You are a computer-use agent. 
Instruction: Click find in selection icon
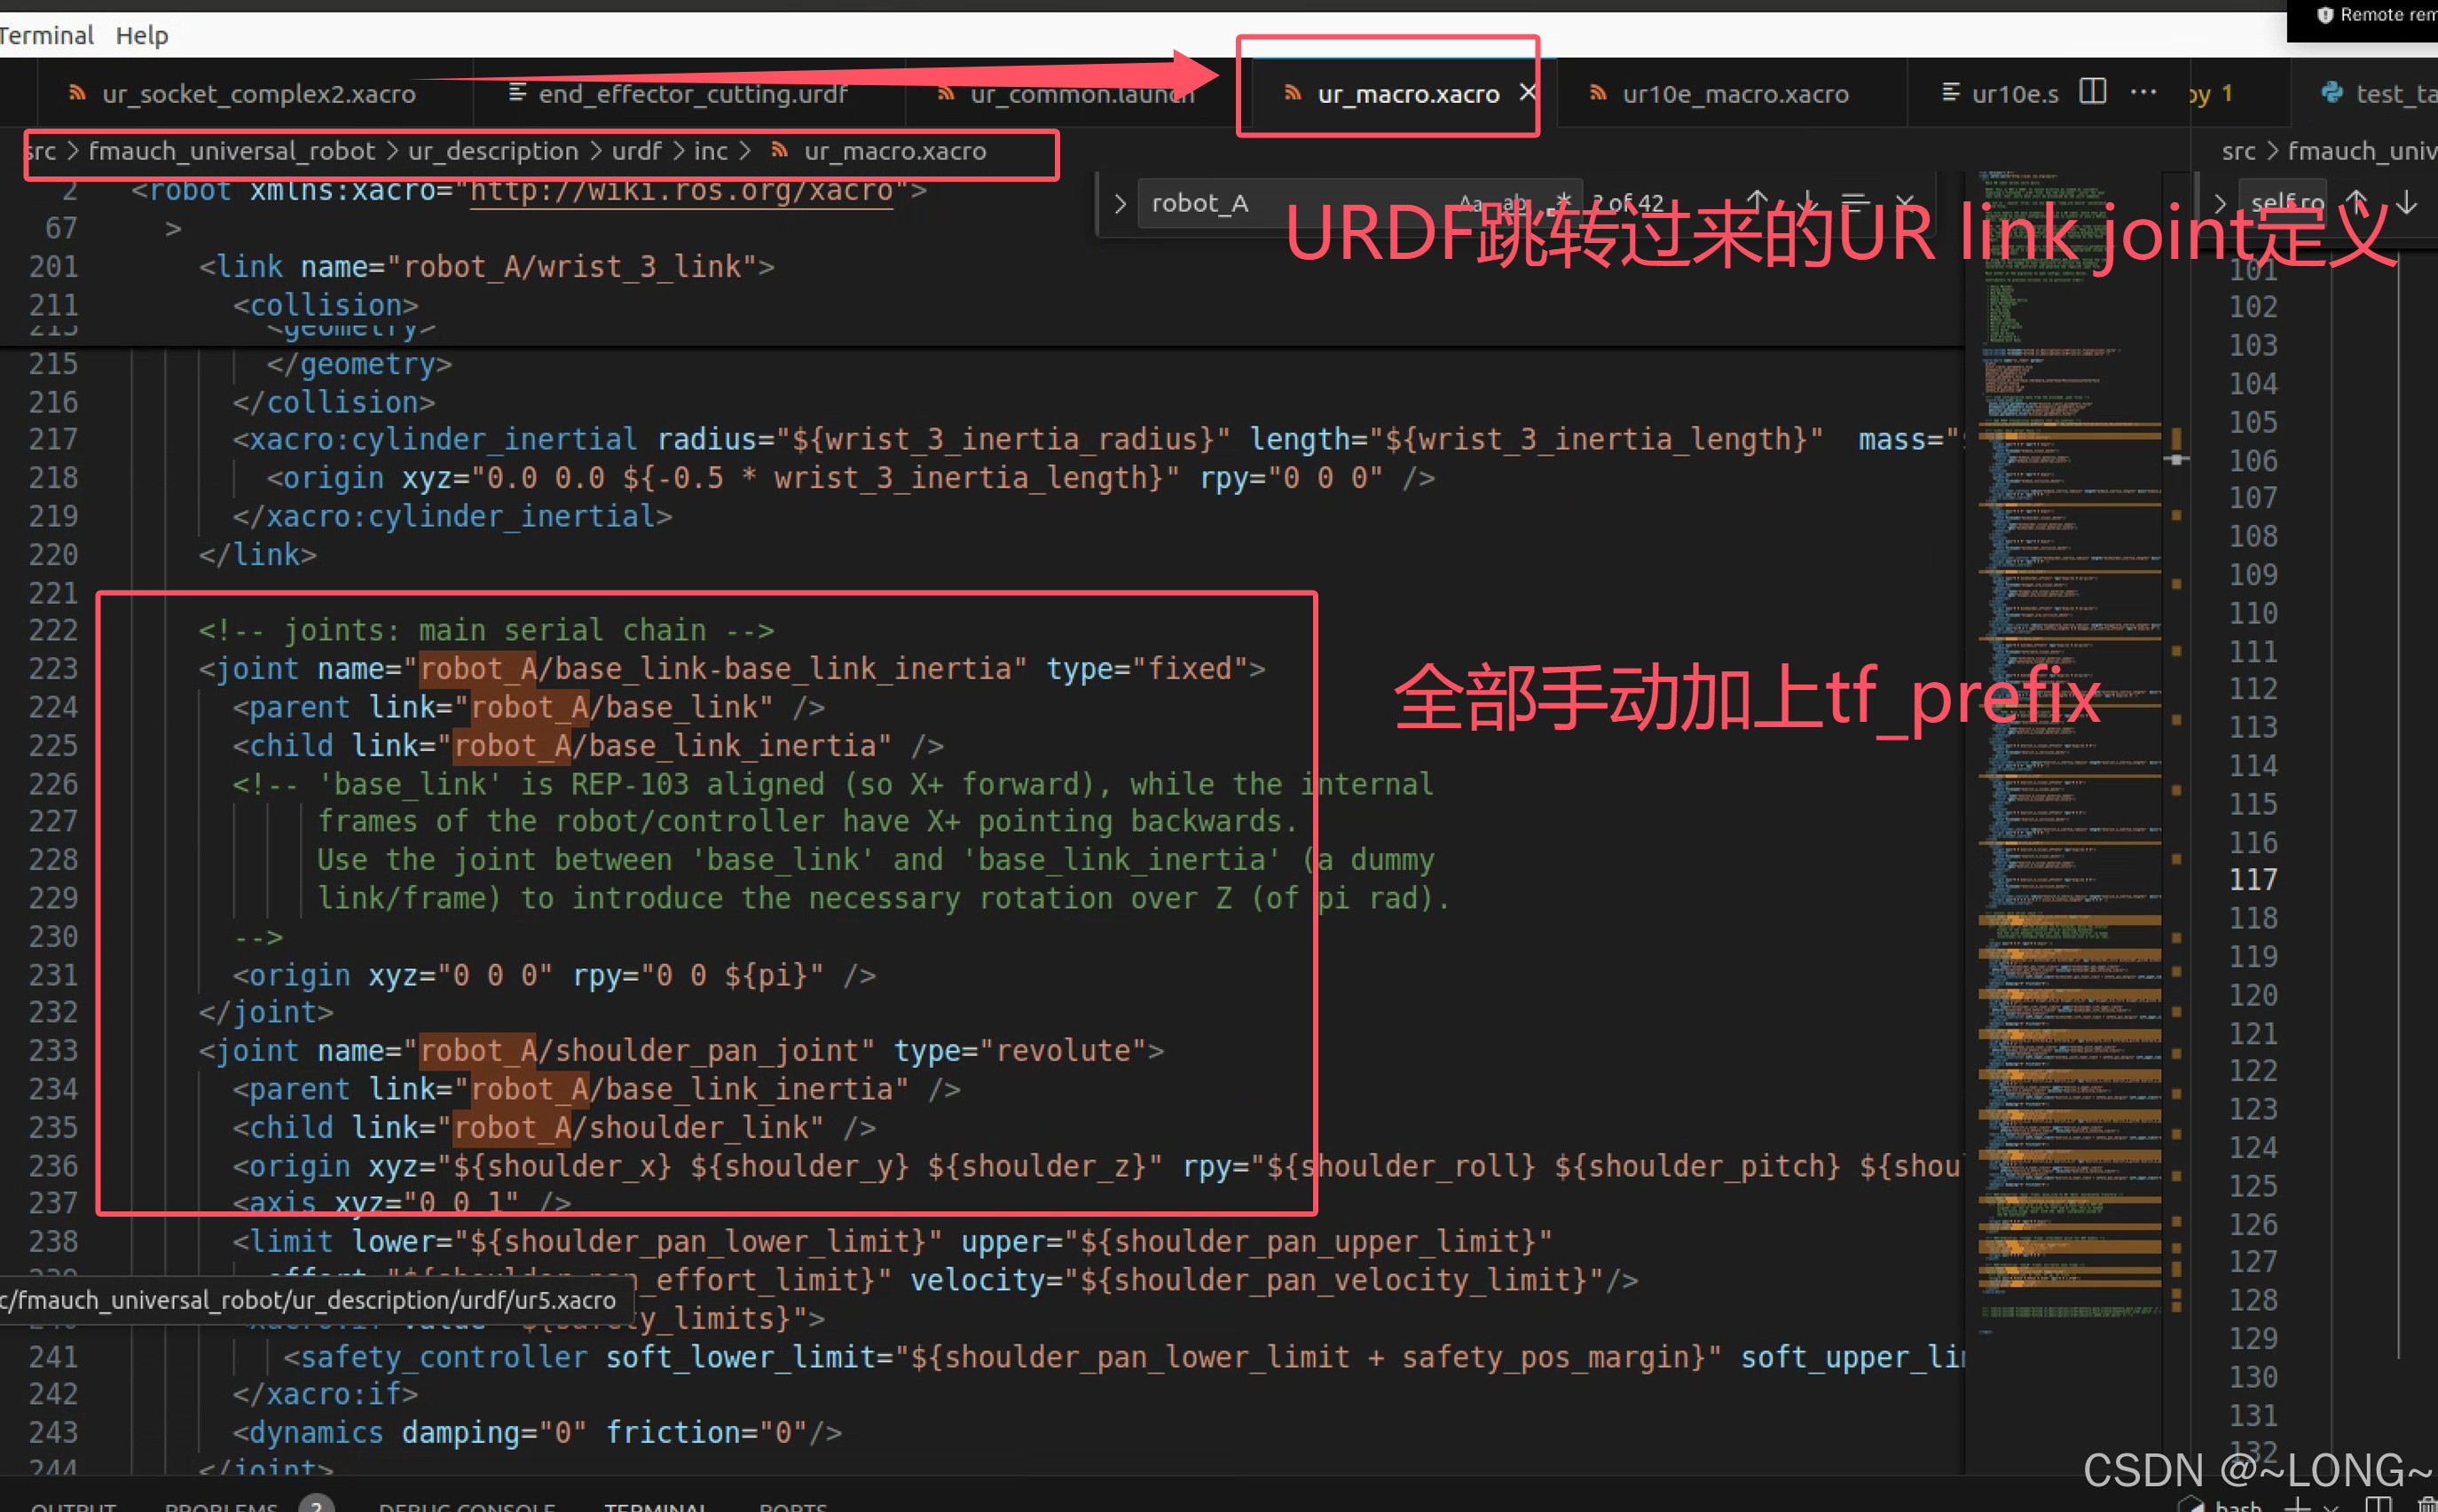click(1855, 202)
